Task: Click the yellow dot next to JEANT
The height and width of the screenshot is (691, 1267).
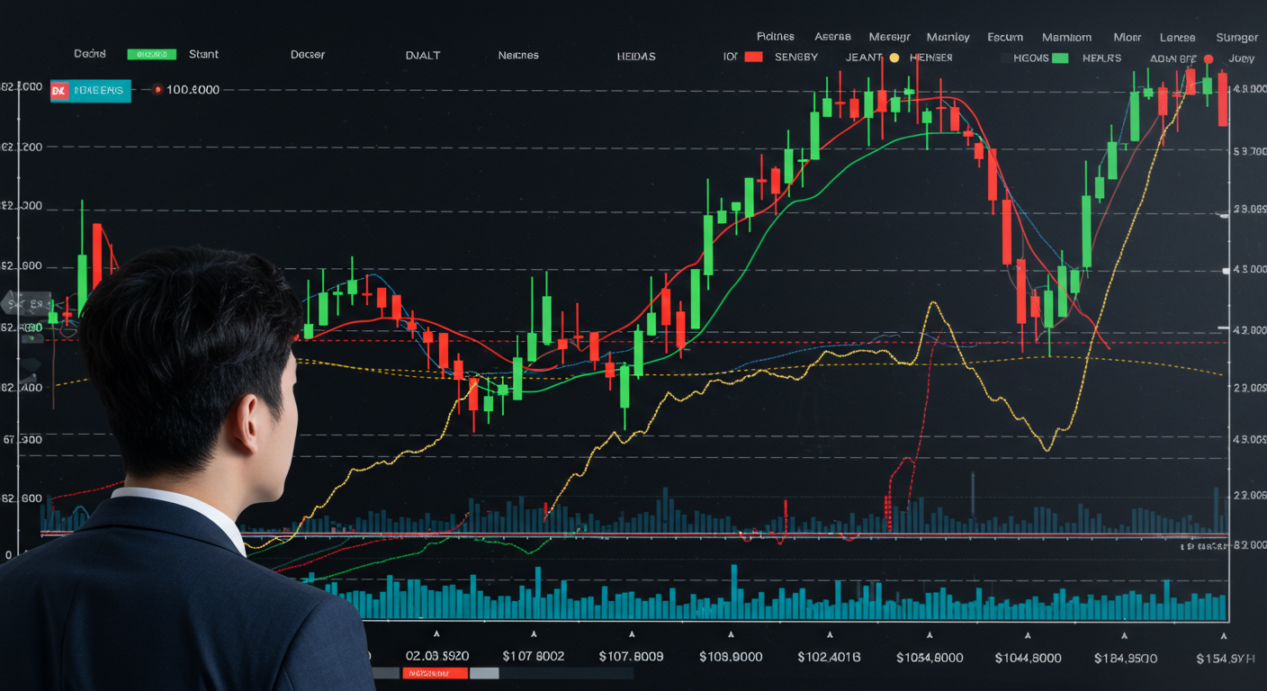Action: pyautogui.click(x=894, y=58)
